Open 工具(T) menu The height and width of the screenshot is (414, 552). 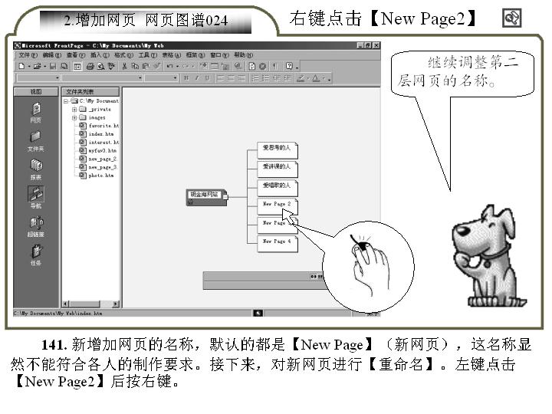click(147, 55)
